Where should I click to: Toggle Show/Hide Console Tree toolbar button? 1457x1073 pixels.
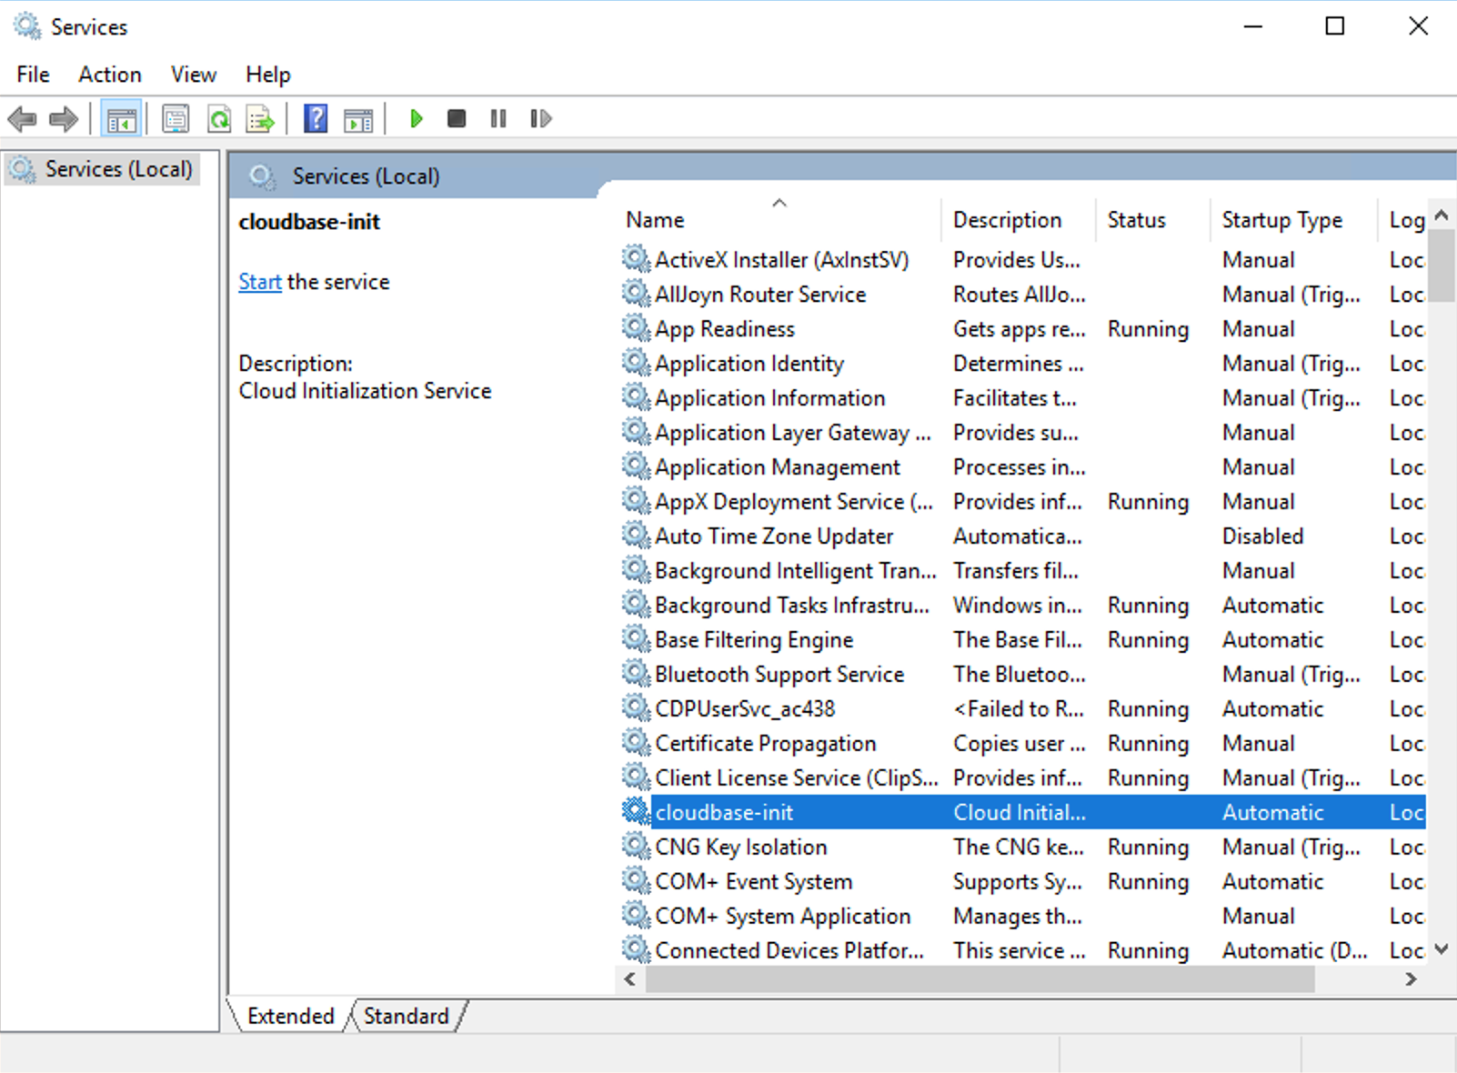coord(121,119)
